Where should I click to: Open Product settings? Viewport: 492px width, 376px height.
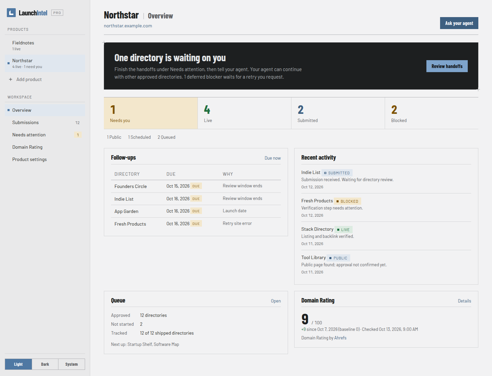(x=45, y=159)
